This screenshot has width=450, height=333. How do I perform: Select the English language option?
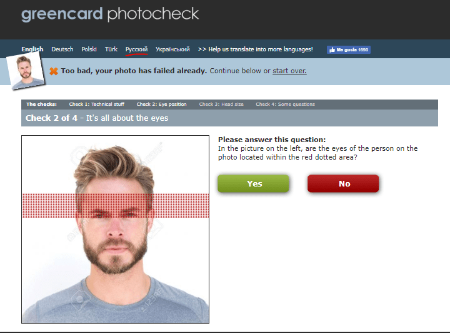pos(32,49)
